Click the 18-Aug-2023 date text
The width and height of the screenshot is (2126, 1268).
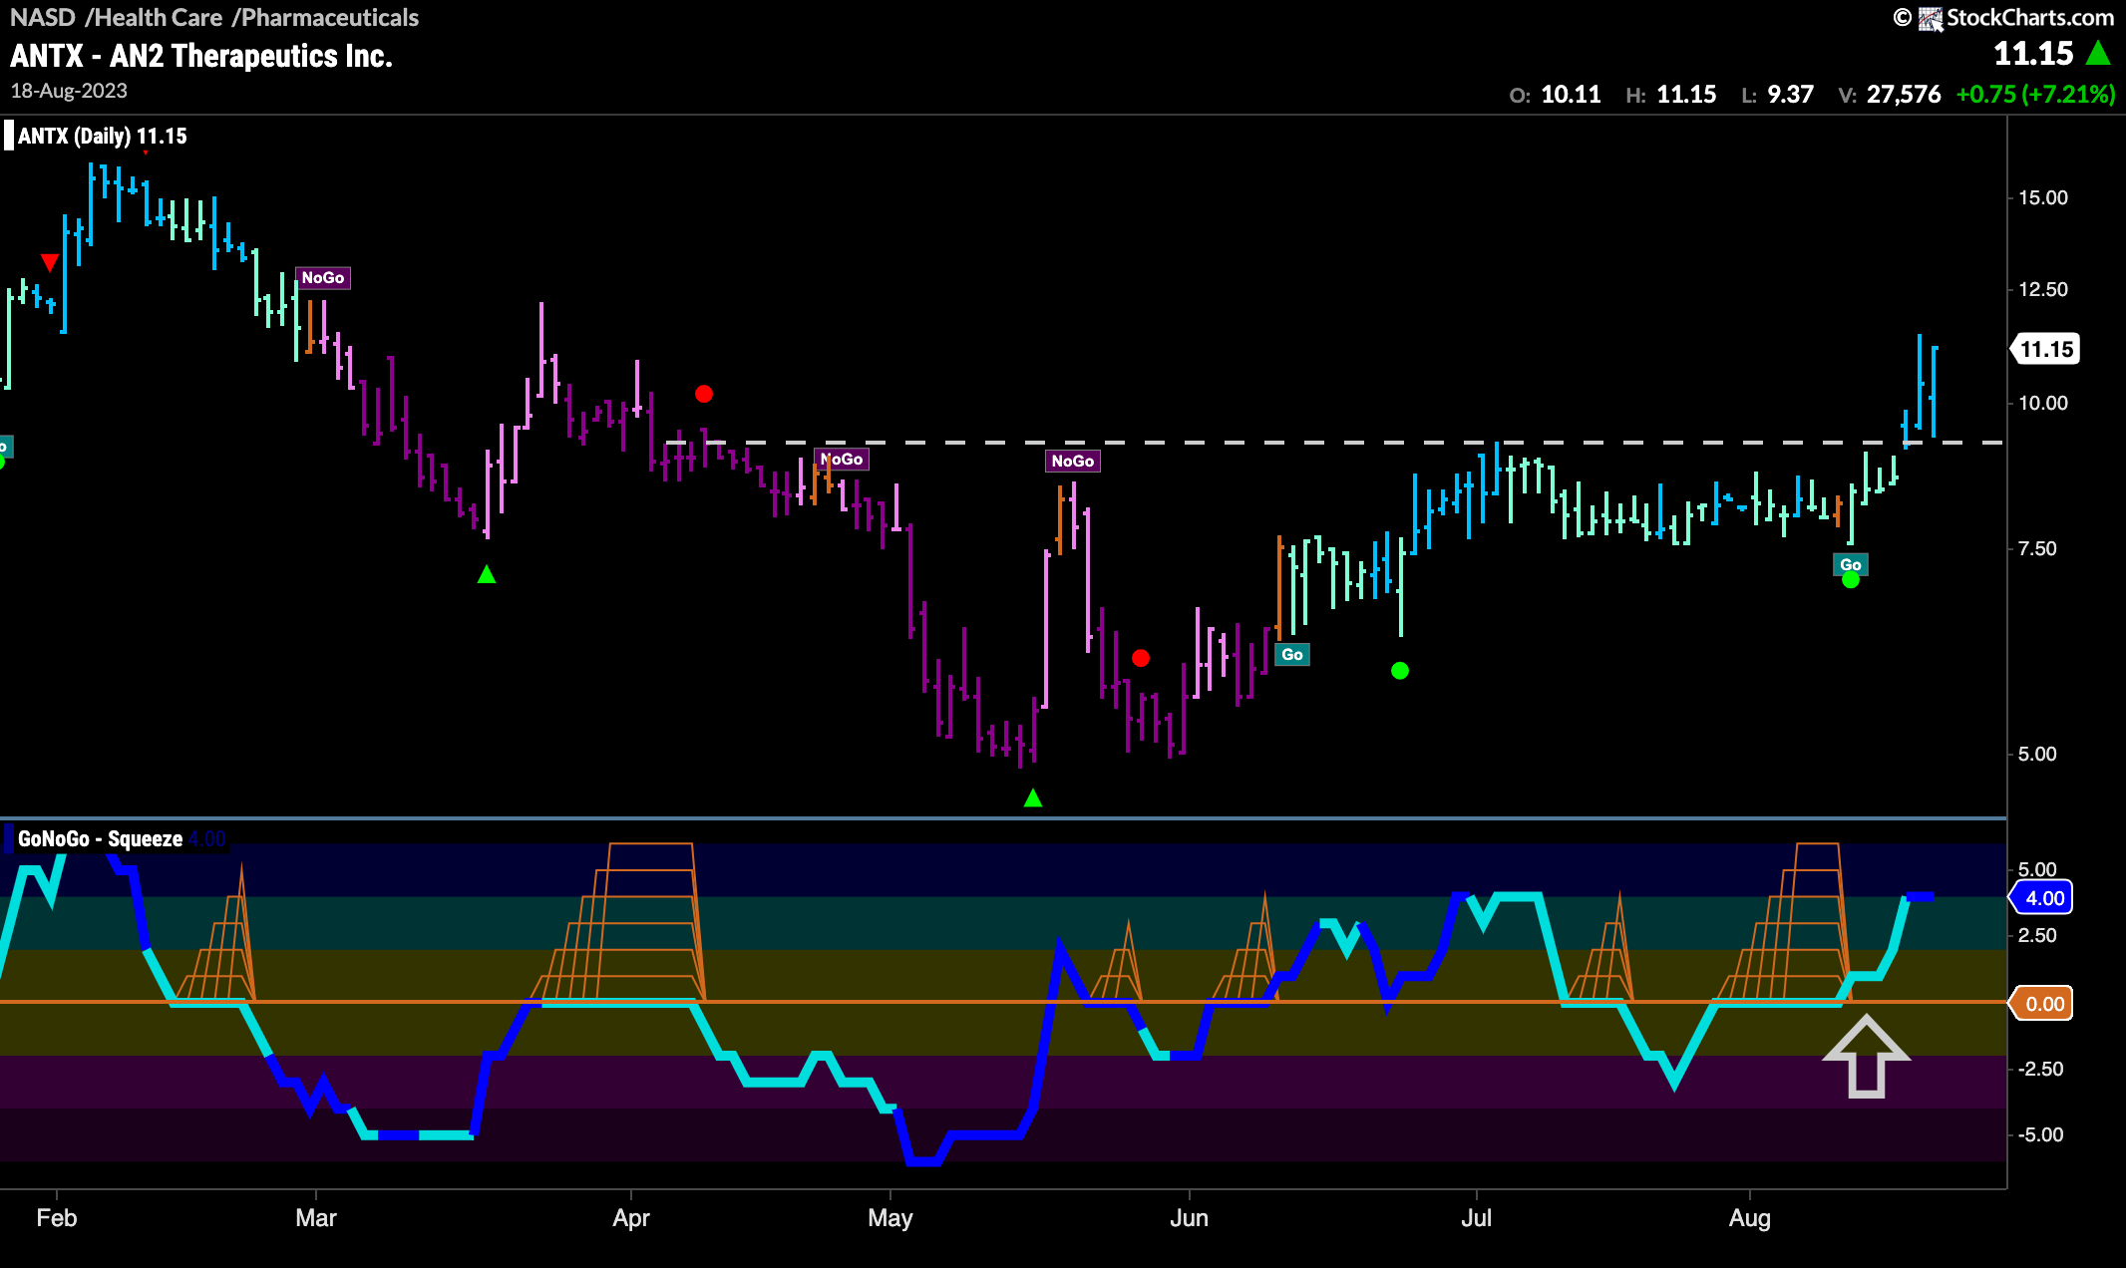tap(69, 91)
